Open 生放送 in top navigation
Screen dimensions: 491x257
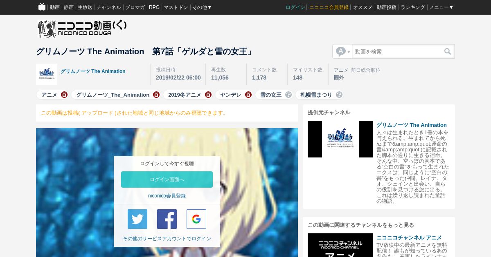pos(85,7)
